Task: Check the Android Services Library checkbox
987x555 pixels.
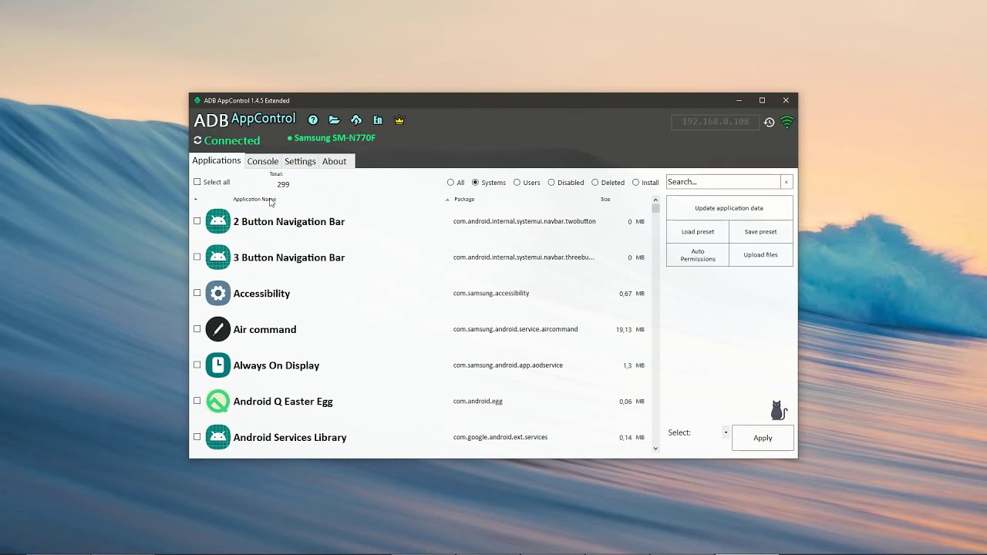Action: pyautogui.click(x=197, y=436)
